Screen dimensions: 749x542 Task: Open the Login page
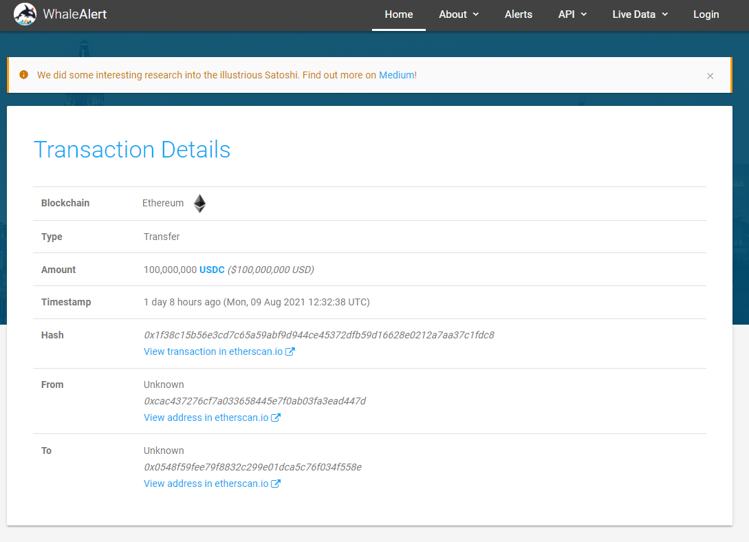click(x=706, y=14)
